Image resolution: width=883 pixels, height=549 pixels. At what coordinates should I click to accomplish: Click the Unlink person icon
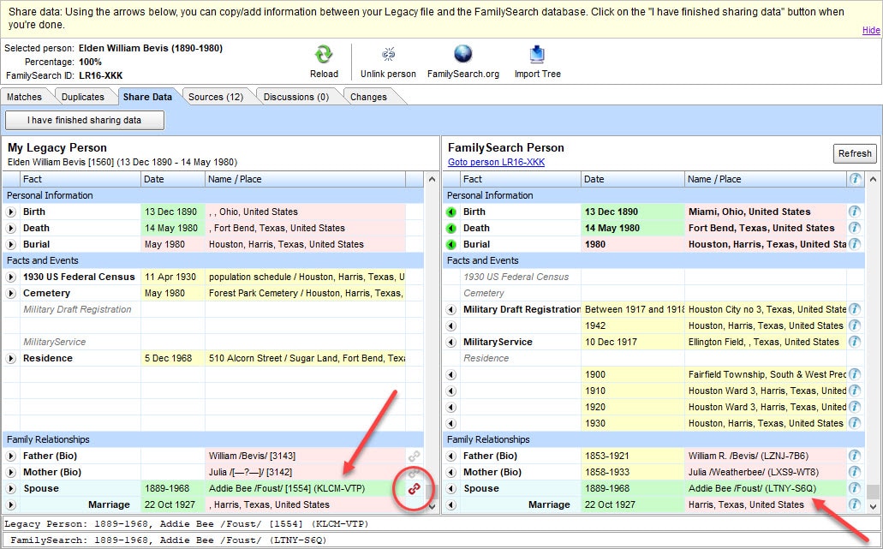coord(388,54)
